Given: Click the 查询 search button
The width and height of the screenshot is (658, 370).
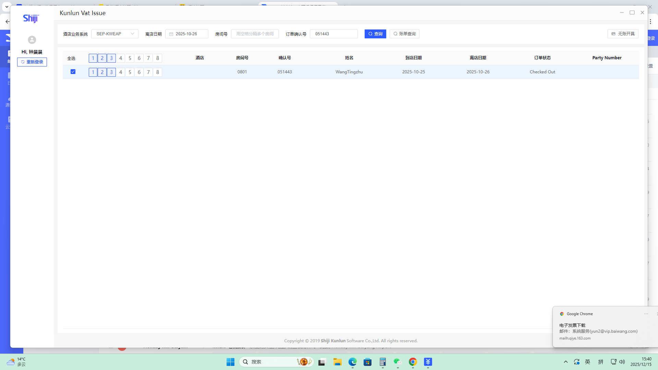Looking at the screenshot, I should (375, 34).
